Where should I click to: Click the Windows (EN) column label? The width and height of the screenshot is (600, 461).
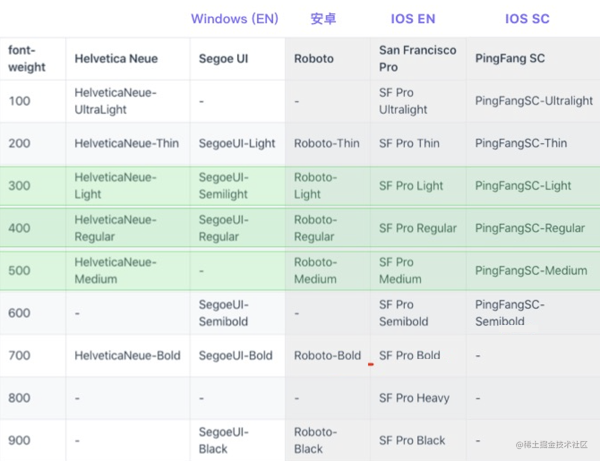point(235,19)
